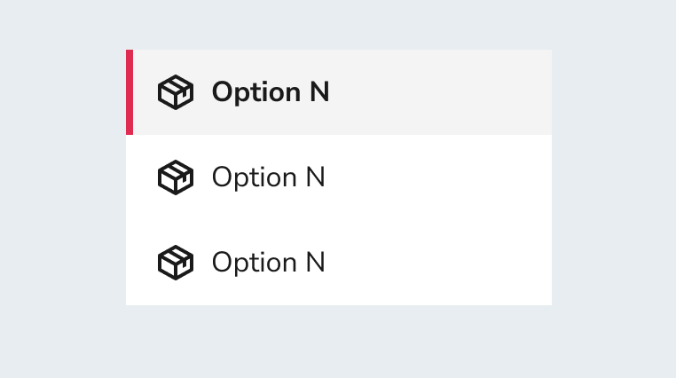This screenshot has height=378, width=676.
Task: Click the letter N in the bold option
Action: pyautogui.click(x=320, y=91)
